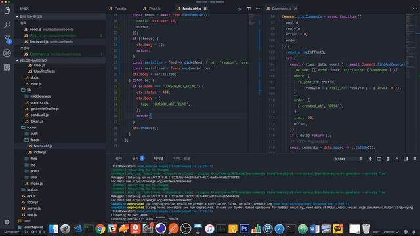The width and height of the screenshot is (420, 236).
Task: Open notifications bell in the status bar
Action: (x=414, y=232)
